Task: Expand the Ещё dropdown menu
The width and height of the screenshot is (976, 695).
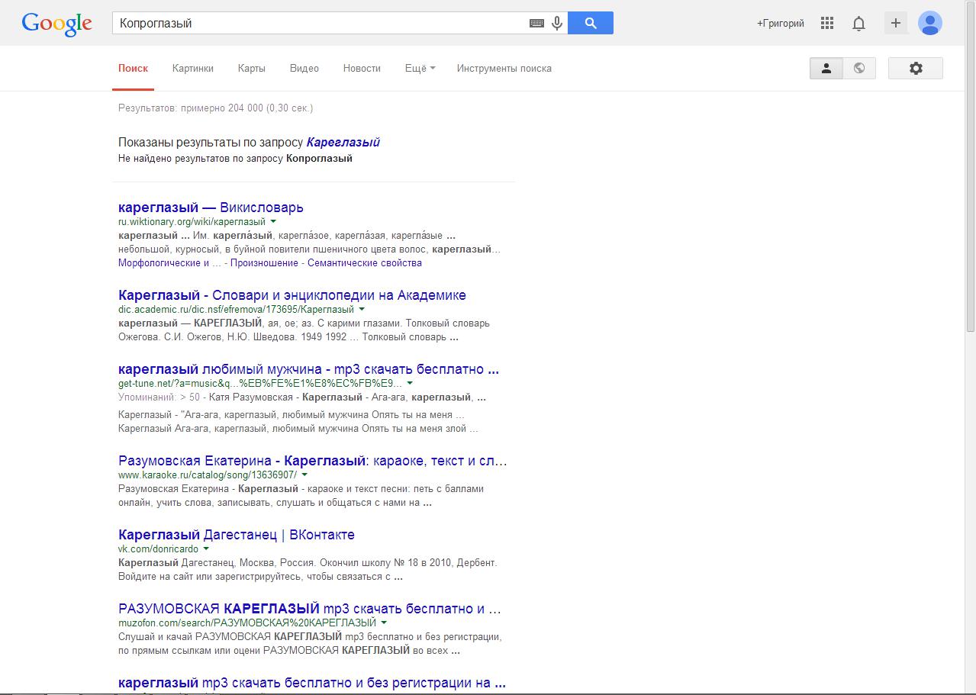Action: pyautogui.click(x=420, y=68)
